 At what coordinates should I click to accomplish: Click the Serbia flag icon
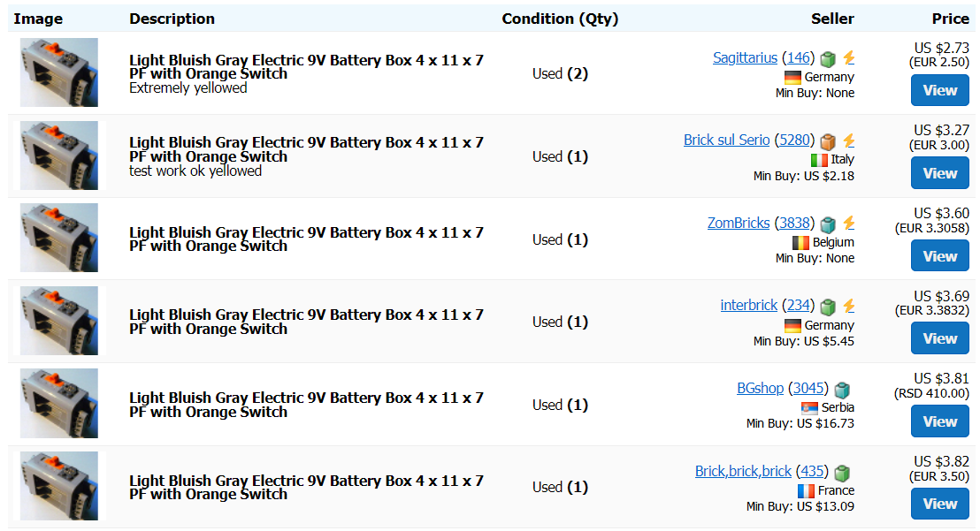coord(809,408)
